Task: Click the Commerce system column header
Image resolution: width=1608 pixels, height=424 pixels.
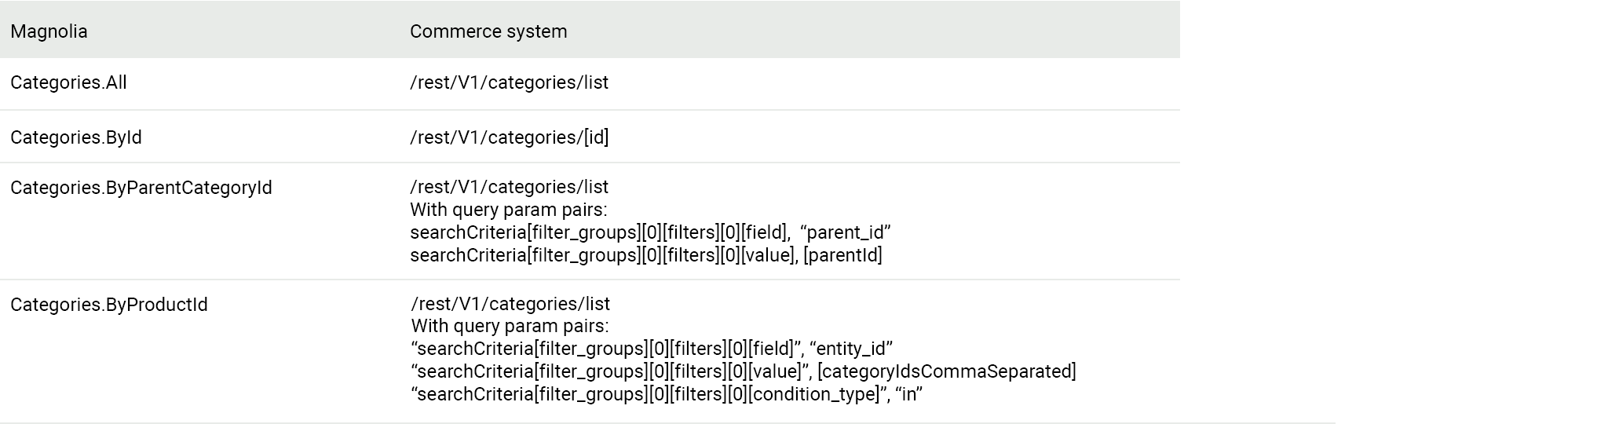Action: (488, 31)
